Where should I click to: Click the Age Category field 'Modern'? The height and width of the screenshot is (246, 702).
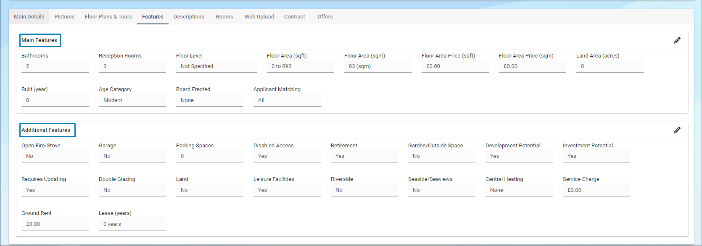(x=132, y=100)
